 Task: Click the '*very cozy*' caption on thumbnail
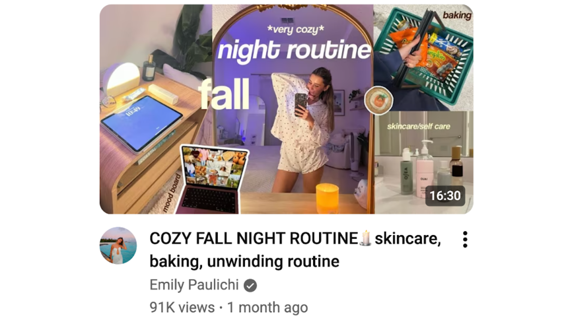(295, 29)
